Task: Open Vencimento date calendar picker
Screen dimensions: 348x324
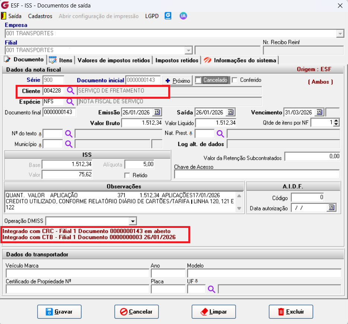Action: click(319, 112)
